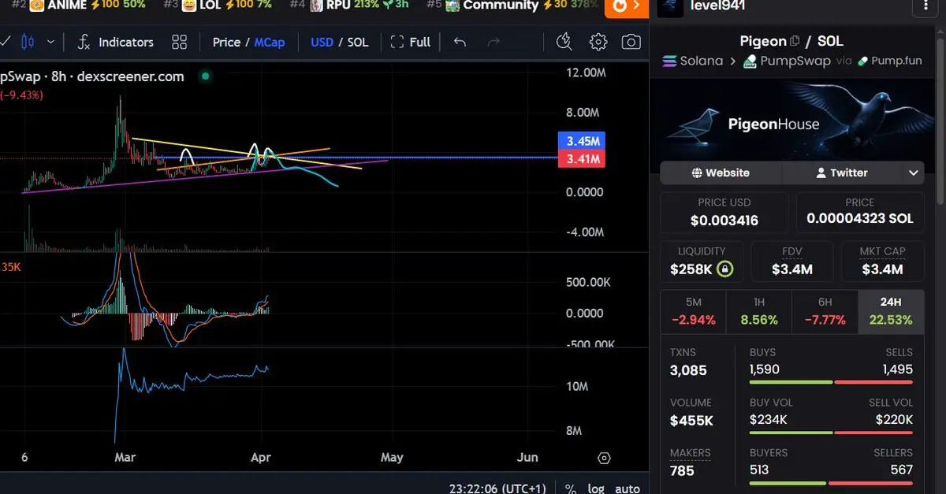The image size is (946, 494).
Task: Click the go-to-date target icon
Action: [604, 458]
